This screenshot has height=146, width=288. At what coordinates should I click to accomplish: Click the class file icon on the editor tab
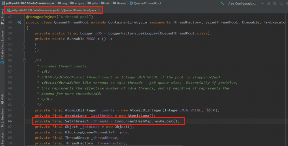pos(8,10)
